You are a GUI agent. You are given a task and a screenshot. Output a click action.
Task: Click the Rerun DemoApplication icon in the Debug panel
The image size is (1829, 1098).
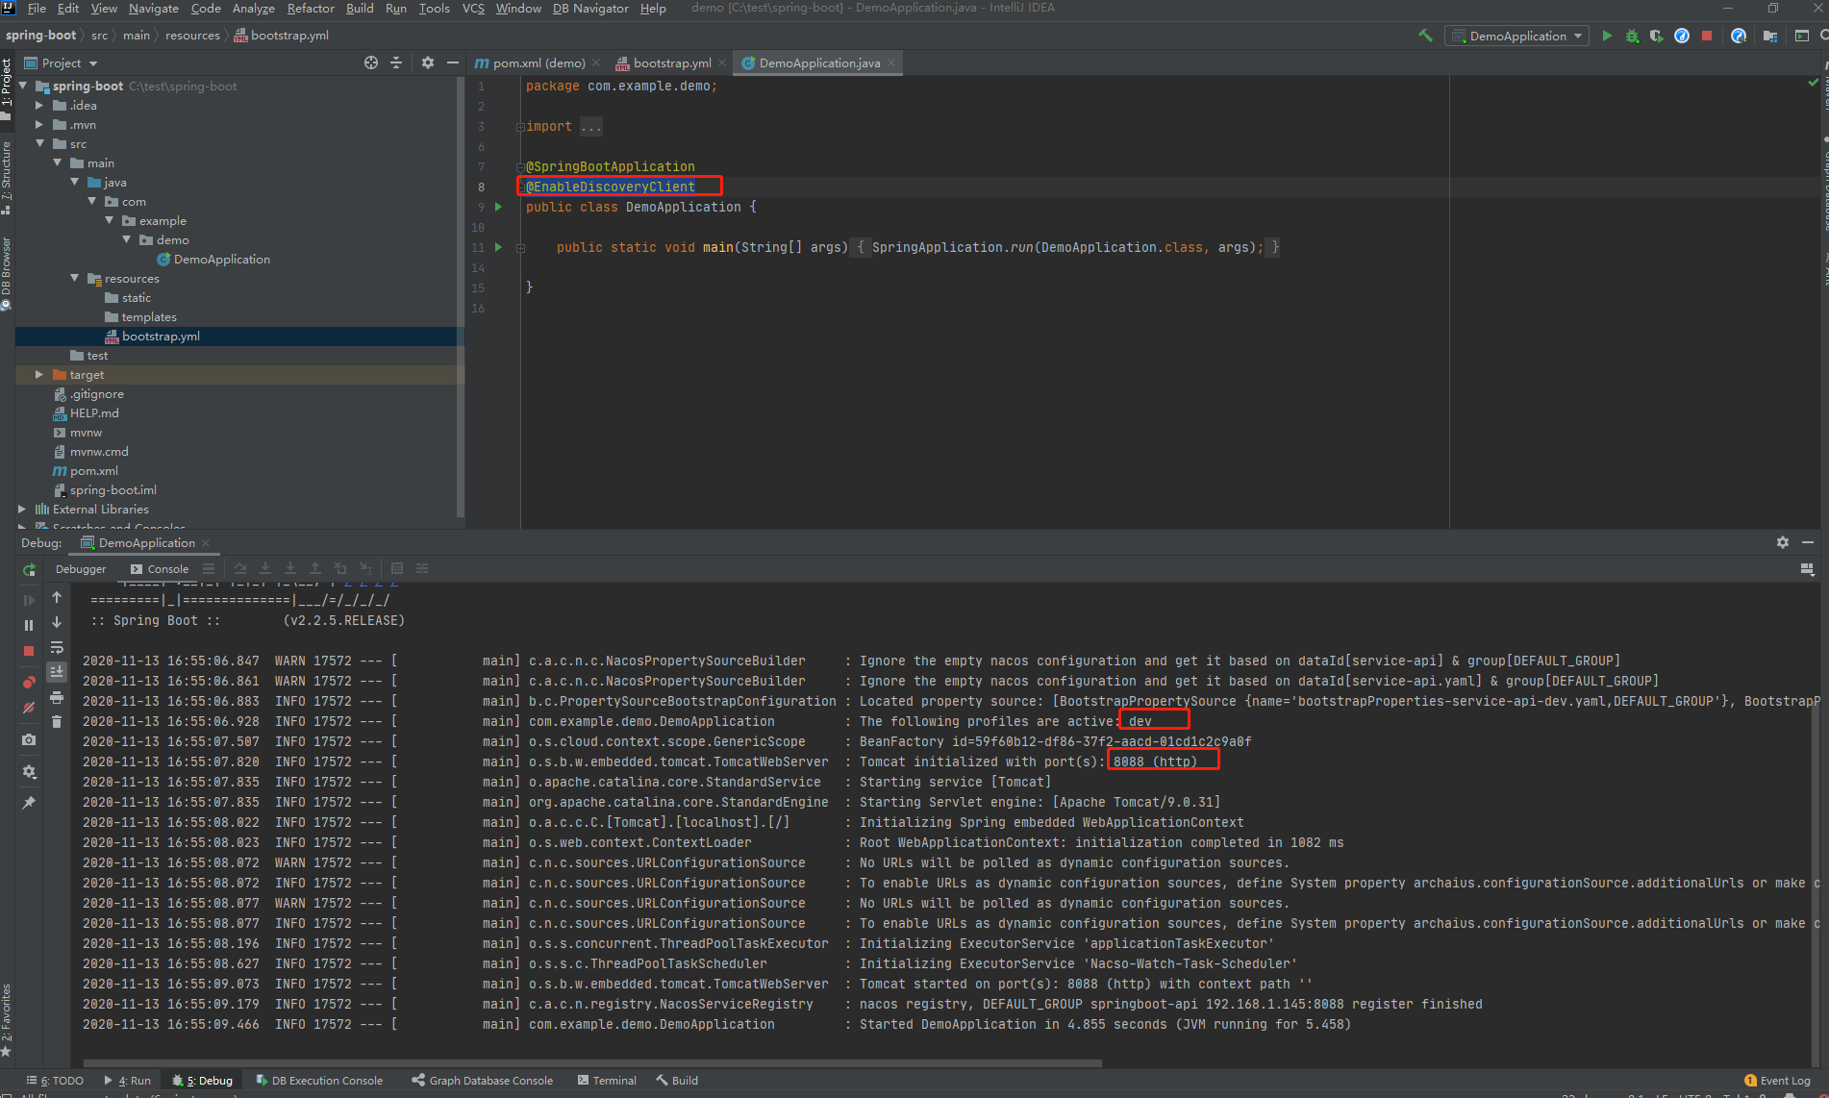coord(29,570)
